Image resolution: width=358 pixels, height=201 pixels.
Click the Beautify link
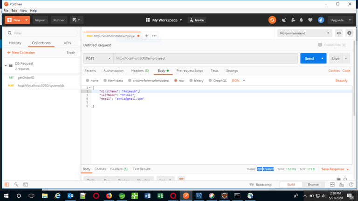[341, 80]
